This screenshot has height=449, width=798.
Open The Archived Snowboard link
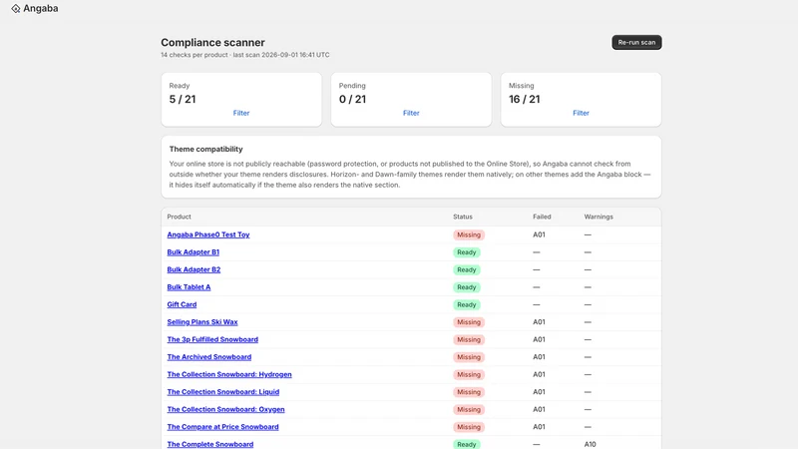pyautogui.click(x=209, y=357)
